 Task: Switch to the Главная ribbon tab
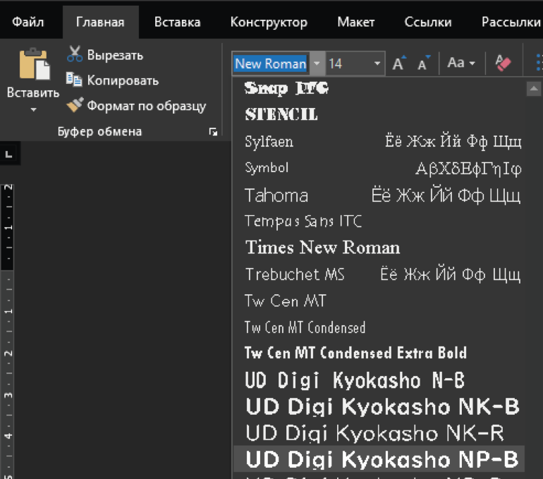(100, 22)
